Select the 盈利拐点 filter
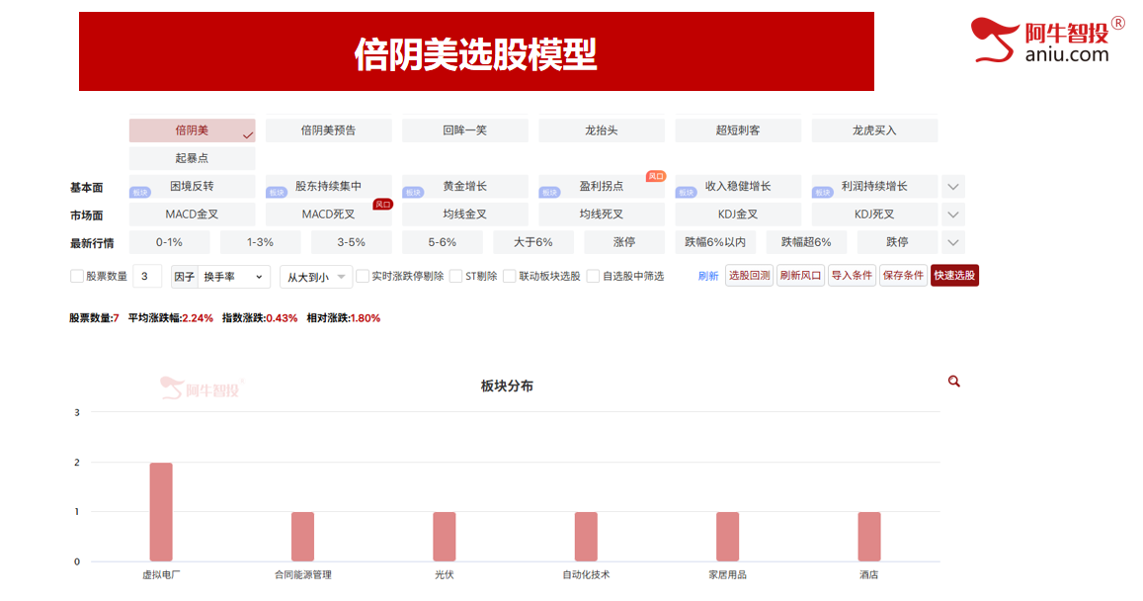The image size is (1143, 601). [x=602, y=187]
